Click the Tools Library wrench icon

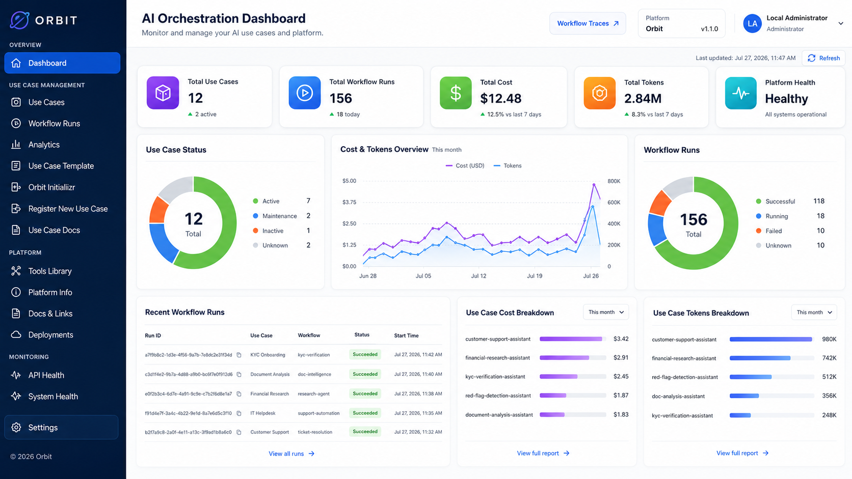pos(16,271)
